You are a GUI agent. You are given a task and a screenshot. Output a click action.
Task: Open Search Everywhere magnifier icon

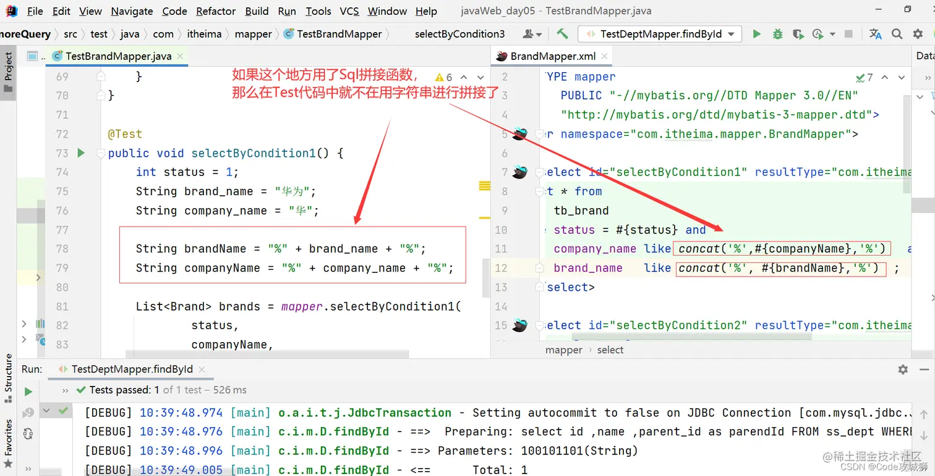coord(897,34)
